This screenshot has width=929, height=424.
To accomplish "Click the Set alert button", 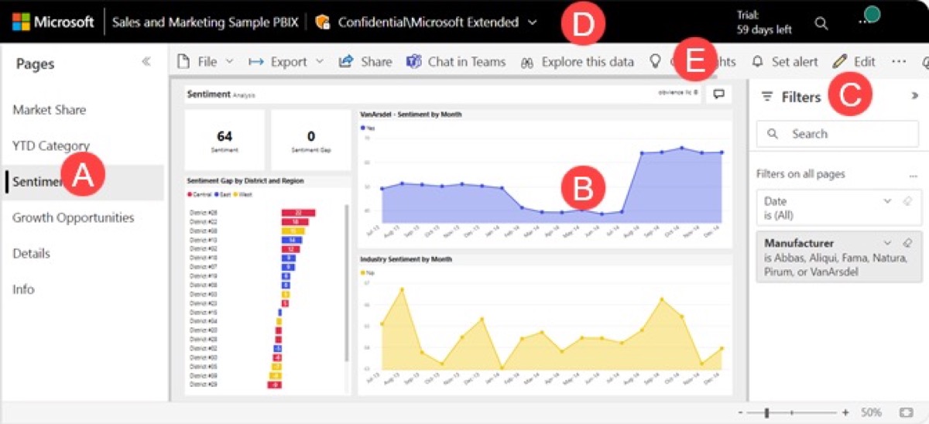I will pos(785,62).
